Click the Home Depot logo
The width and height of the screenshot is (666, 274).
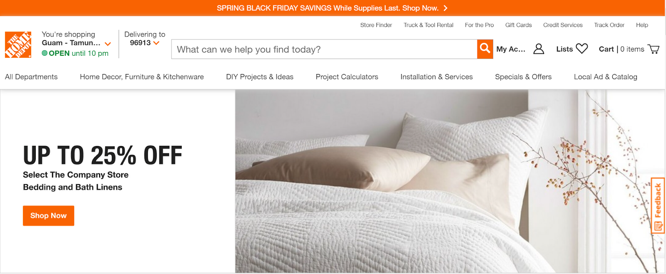pos(18,44)
